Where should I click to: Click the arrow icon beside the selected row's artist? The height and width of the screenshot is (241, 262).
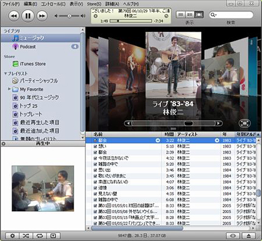[217, 140]
